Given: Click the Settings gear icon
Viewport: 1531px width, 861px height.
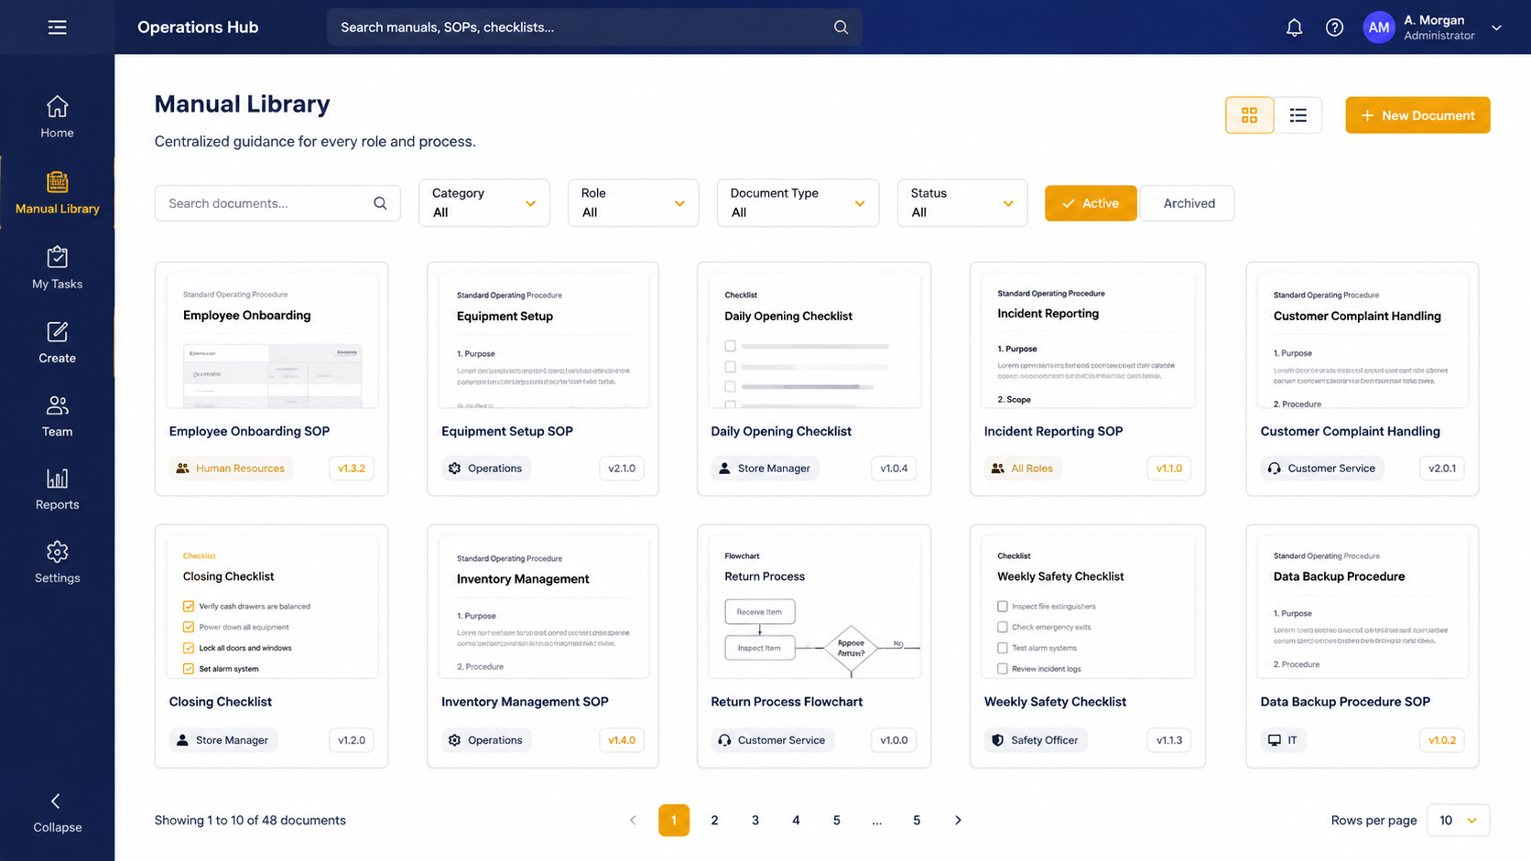Looking at the screenshot, I should (x=57, y=552).
